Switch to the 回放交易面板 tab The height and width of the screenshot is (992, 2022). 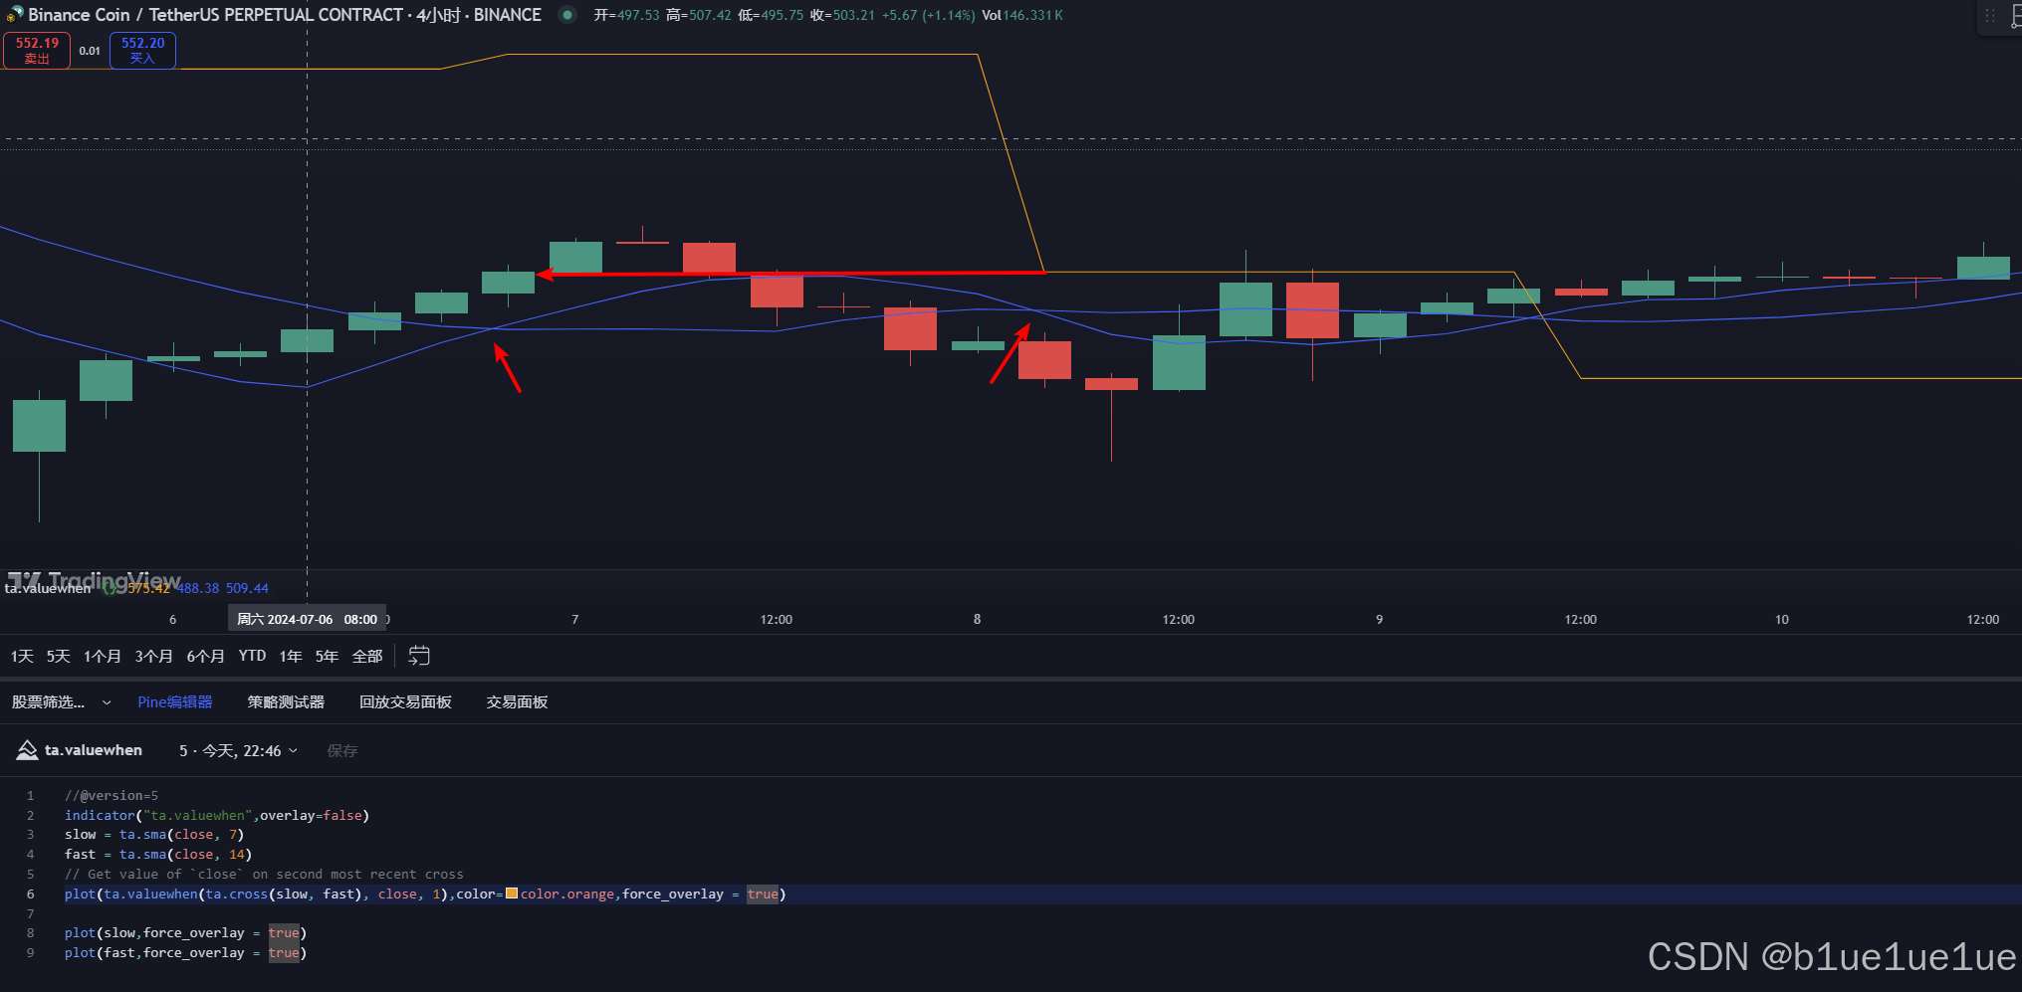click(405, 702)
